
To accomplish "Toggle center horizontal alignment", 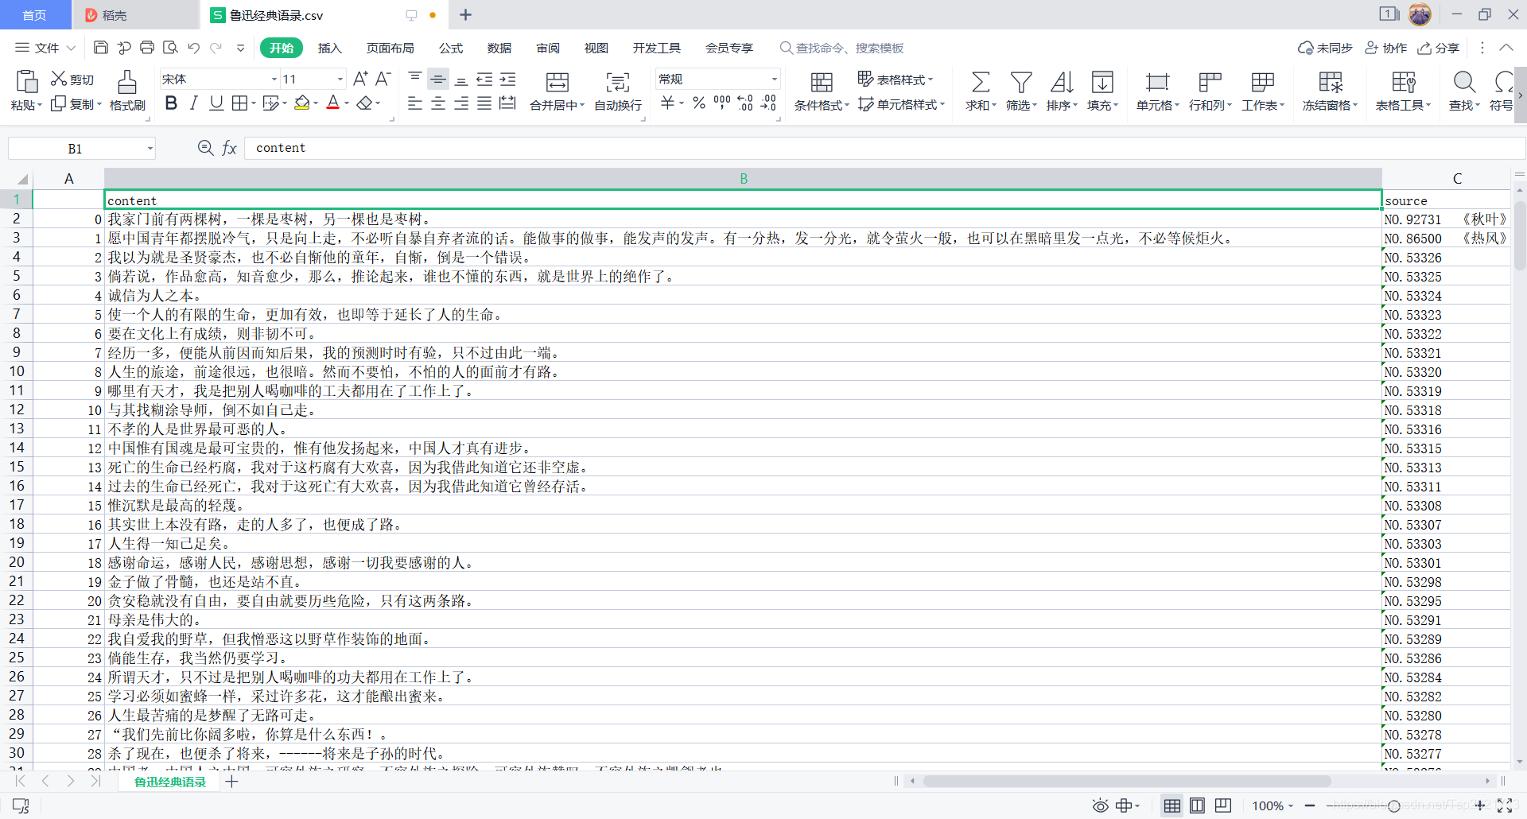I will point(438,103).
